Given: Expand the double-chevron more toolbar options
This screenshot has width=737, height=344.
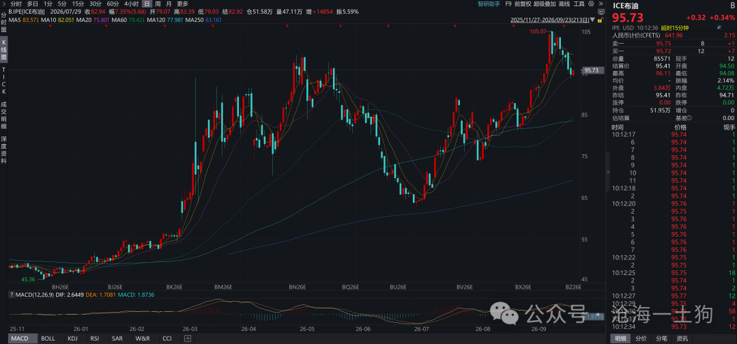Looking at the screenshot, I should click(600, 3).
